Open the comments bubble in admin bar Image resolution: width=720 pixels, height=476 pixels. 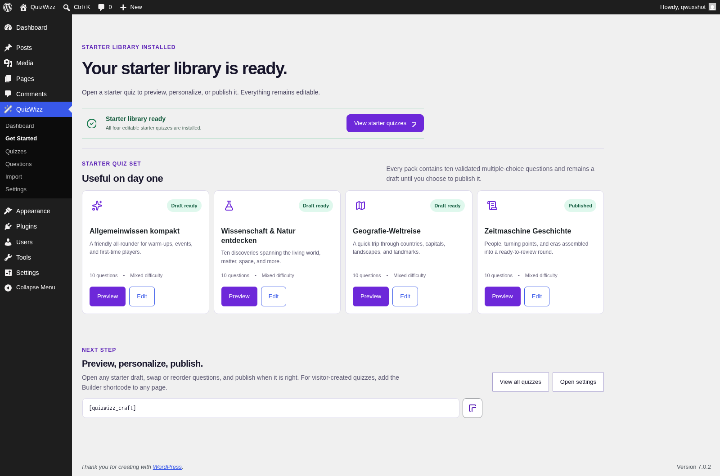[101, 7]
